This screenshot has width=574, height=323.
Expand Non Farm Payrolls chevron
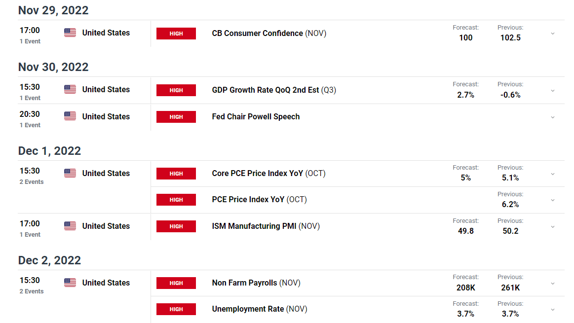pos(553,284)
